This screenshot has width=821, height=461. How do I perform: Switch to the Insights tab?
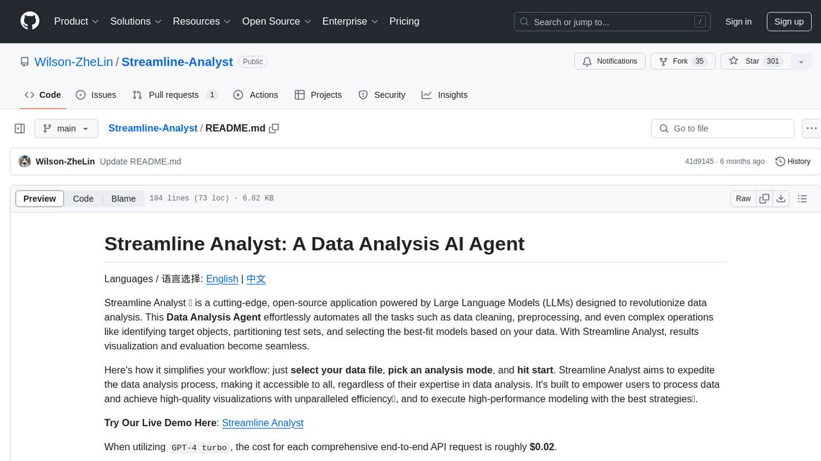445,95
